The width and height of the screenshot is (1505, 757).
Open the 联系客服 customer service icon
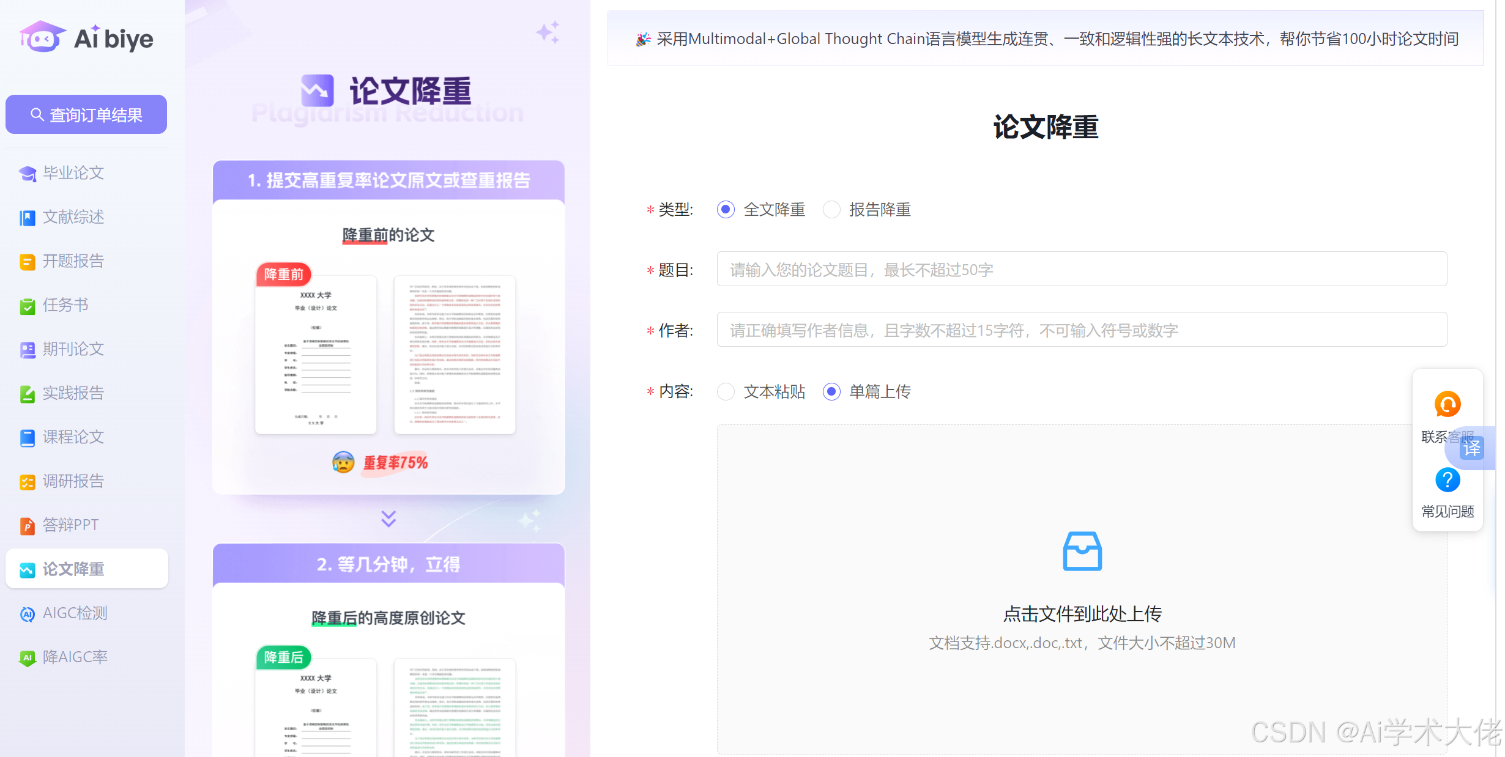tap(1447, 405)
